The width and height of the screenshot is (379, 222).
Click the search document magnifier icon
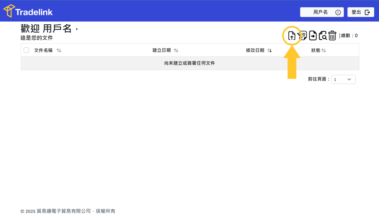click(323, 36)
